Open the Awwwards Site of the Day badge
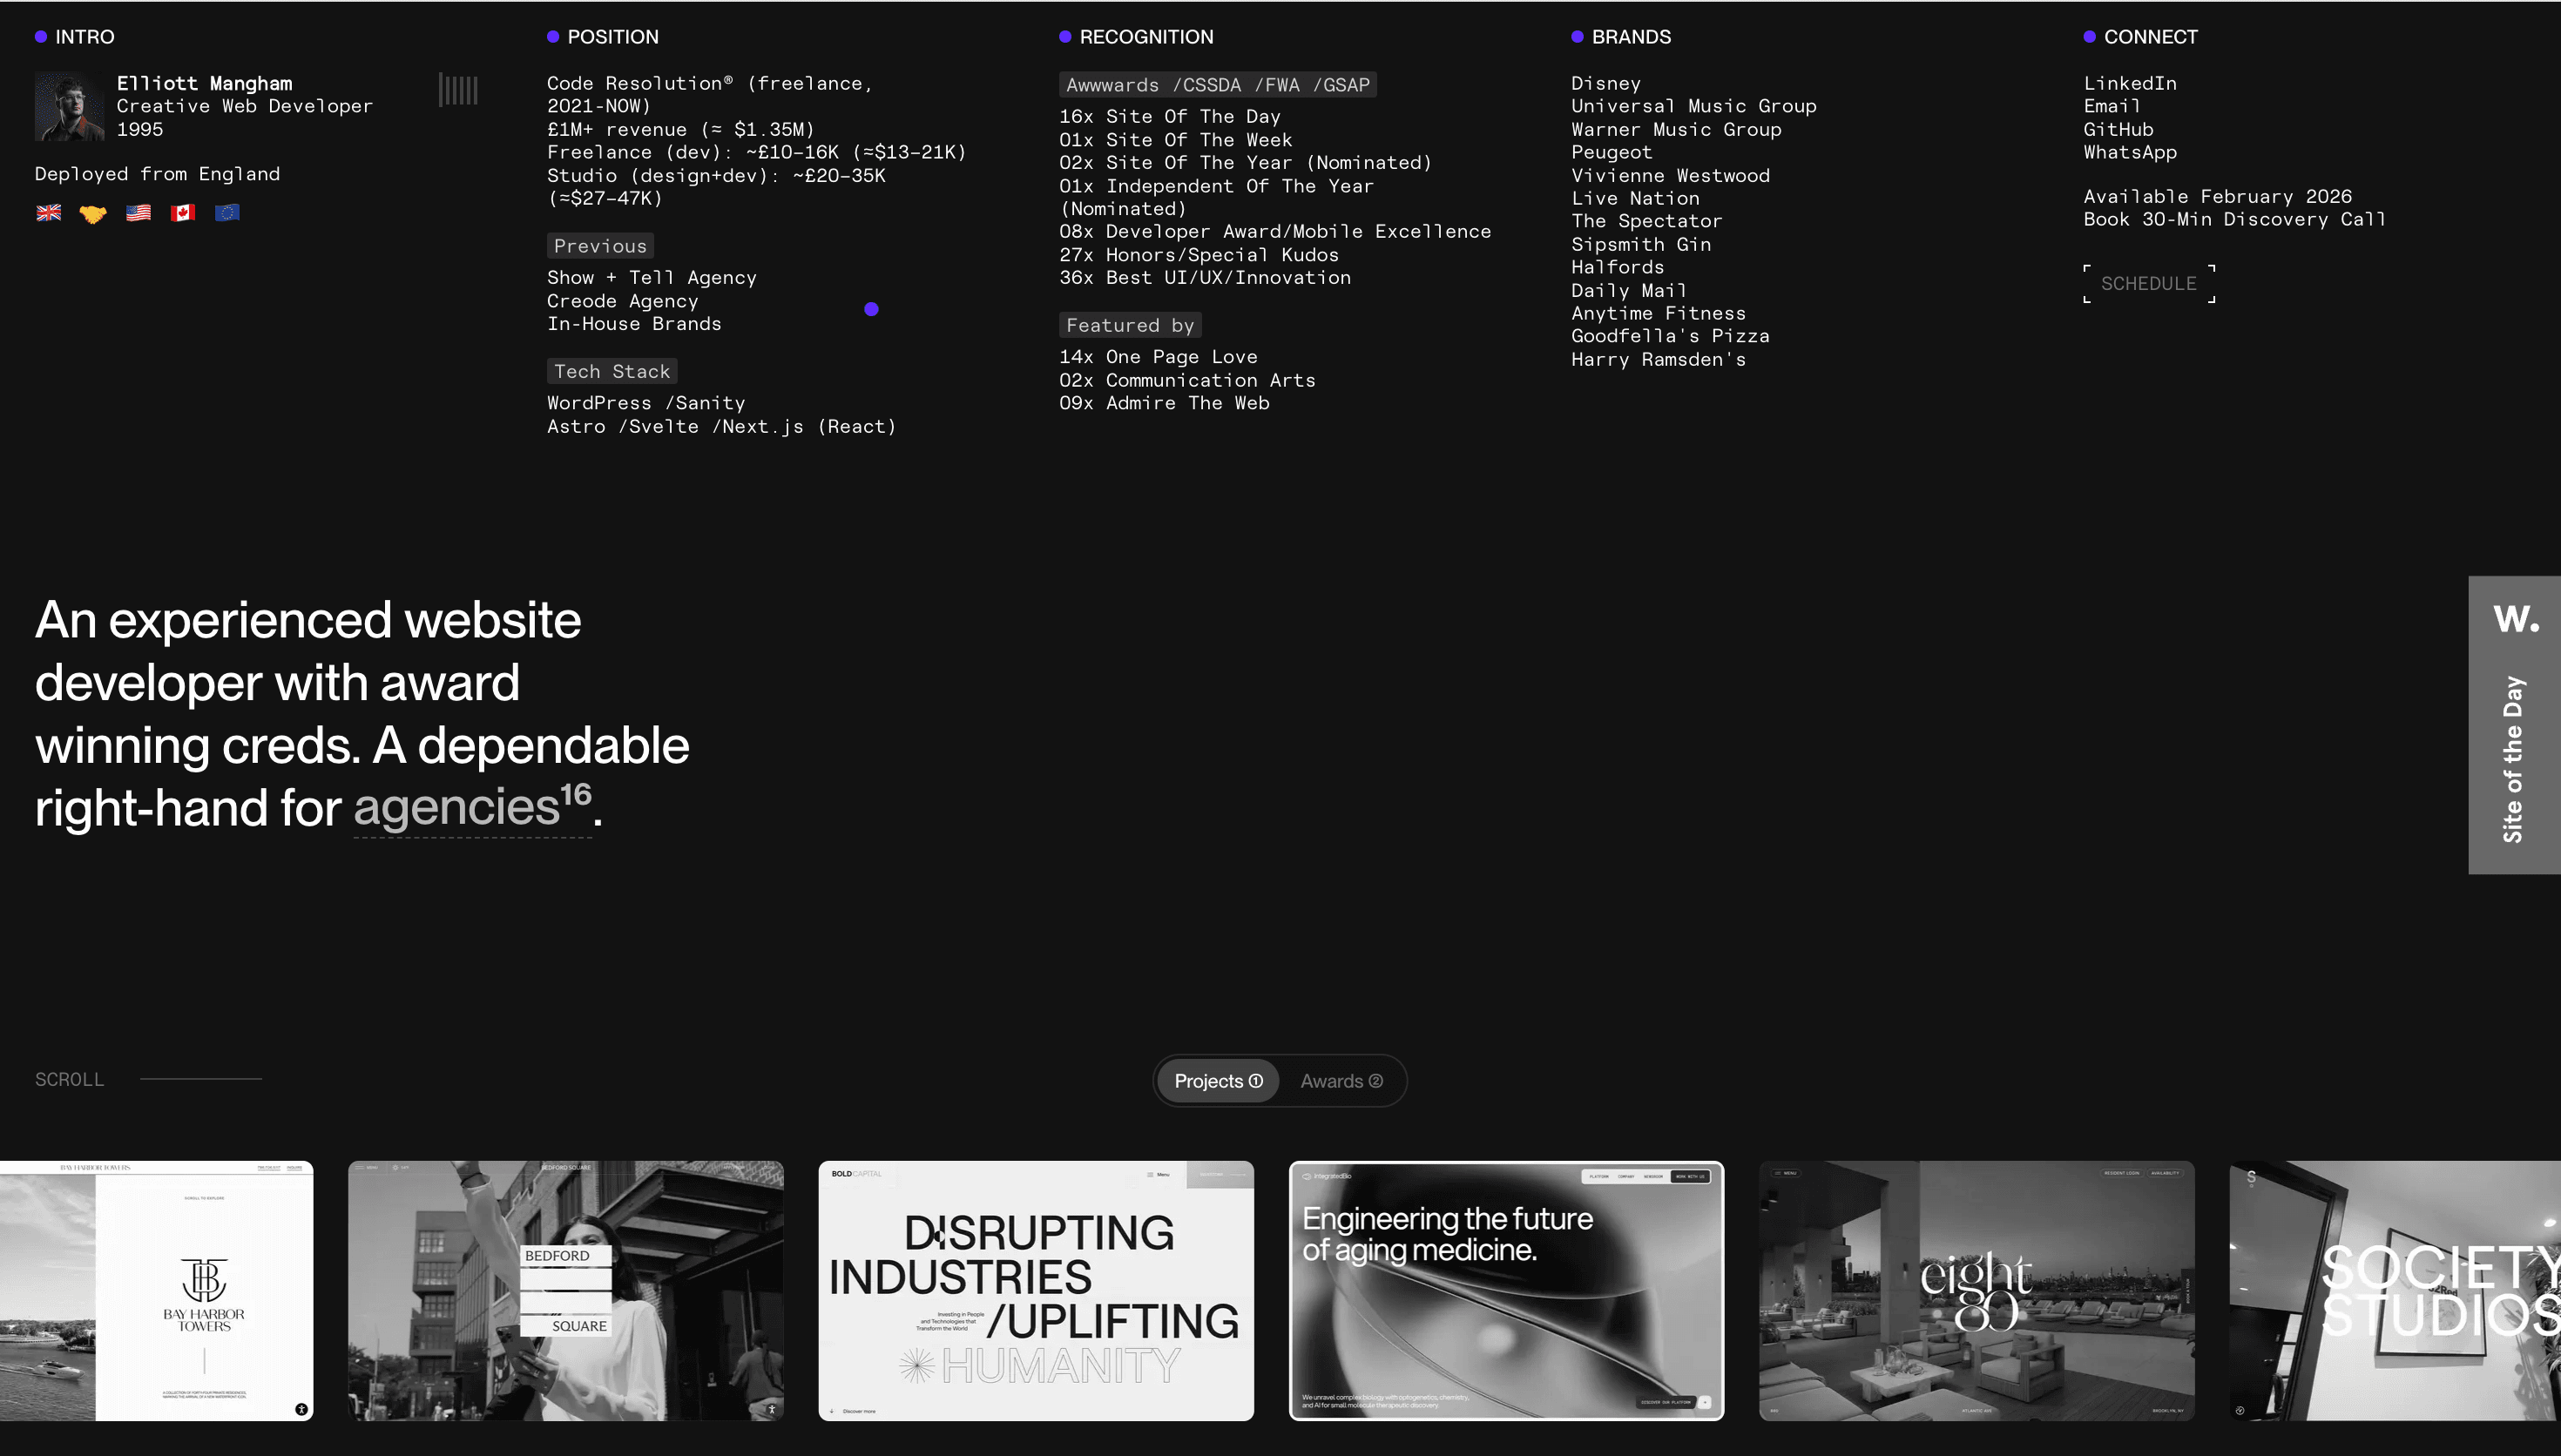 pyautogui.click(x=2513, y=725)
